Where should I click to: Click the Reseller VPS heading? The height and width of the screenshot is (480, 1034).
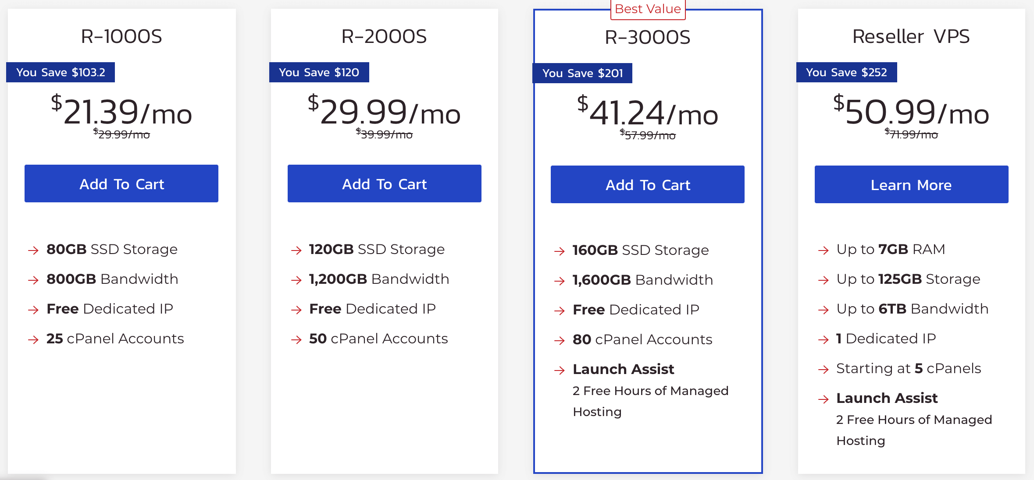(x=911, y=36)
